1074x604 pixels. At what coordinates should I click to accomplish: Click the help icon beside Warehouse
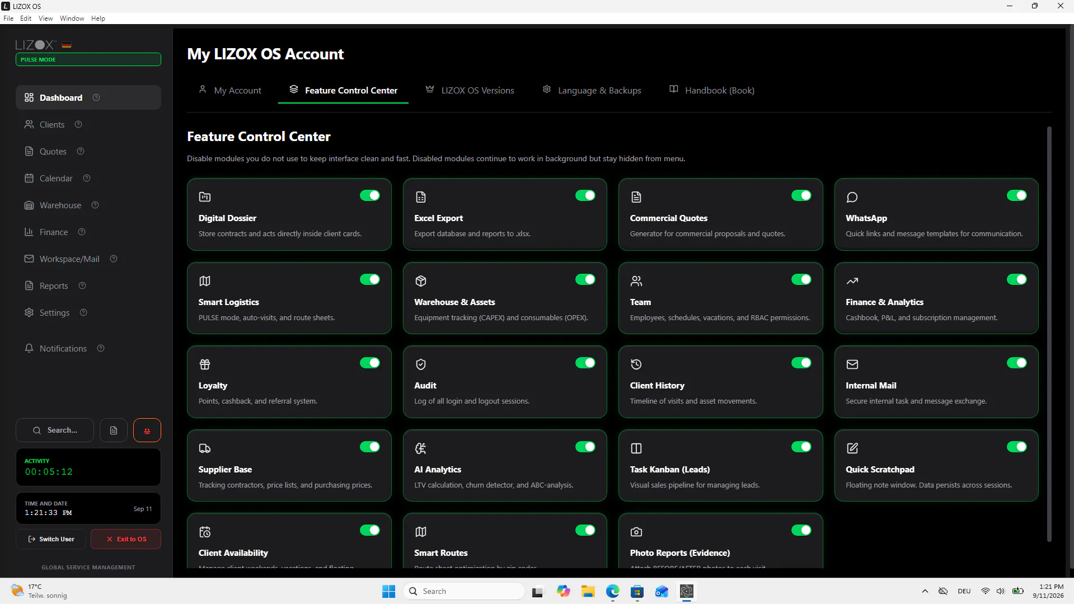(x=95, y=205)
